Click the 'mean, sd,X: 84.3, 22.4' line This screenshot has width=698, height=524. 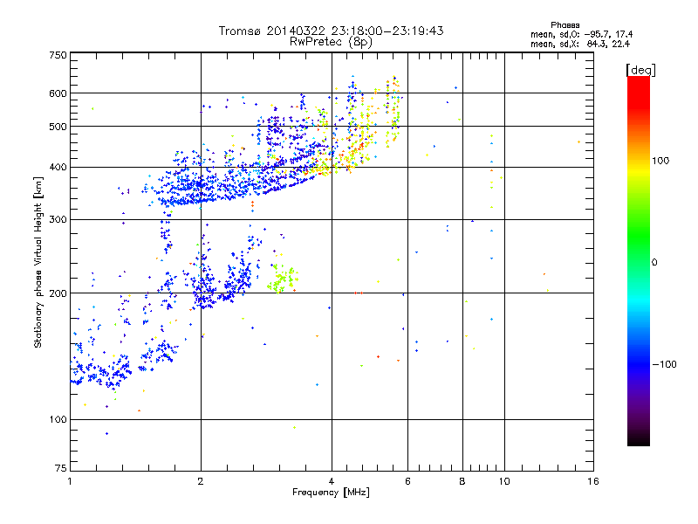(580, 44)
